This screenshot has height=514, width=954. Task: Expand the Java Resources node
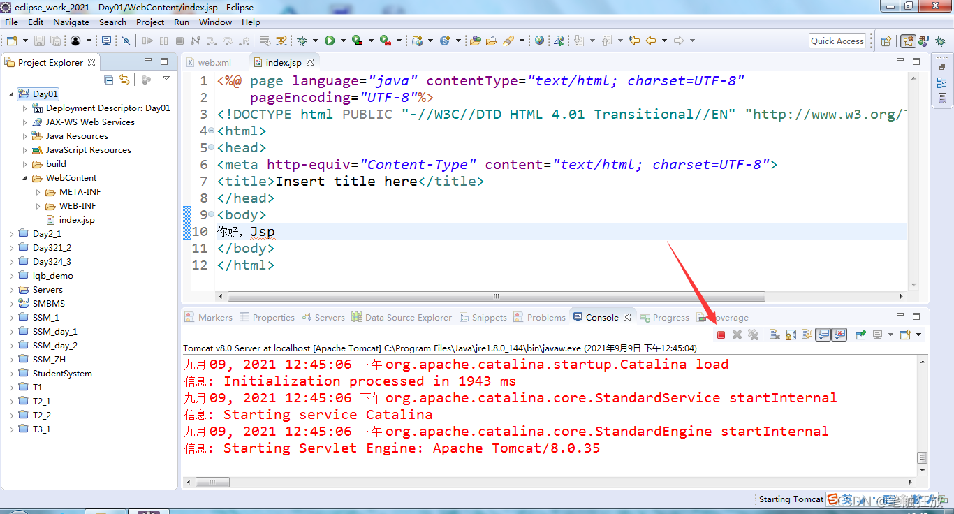point(25,136)
